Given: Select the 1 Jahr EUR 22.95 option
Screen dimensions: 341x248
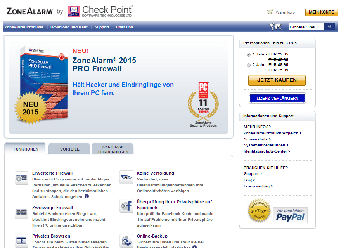Looking at the screenshot, I should tap(249, 55).
